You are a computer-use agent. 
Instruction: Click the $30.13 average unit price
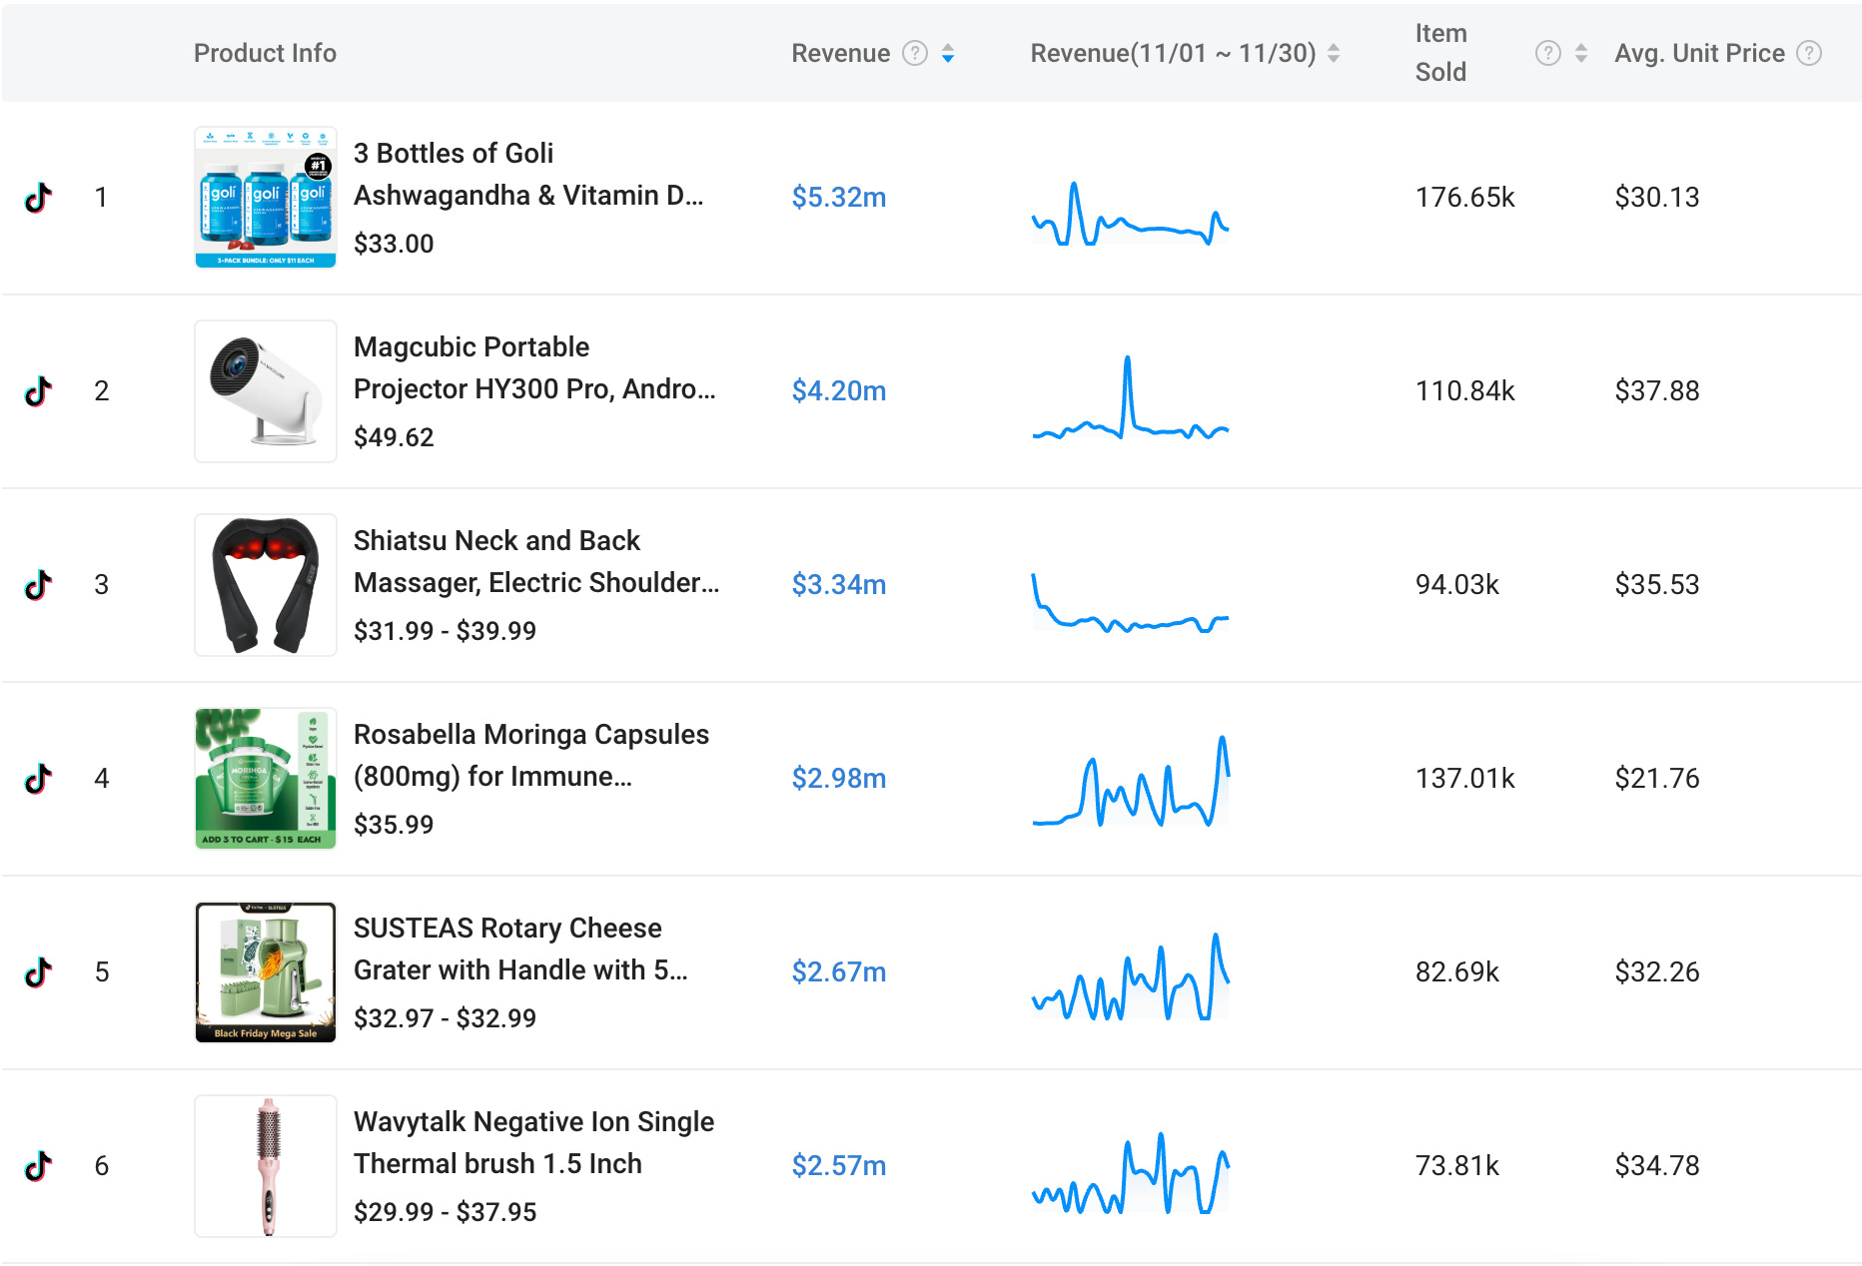click(x=1657, y=198)
